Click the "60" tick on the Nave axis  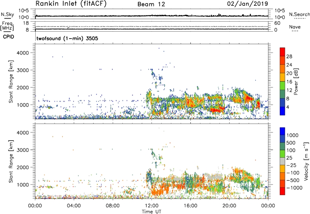coord(277,23)
